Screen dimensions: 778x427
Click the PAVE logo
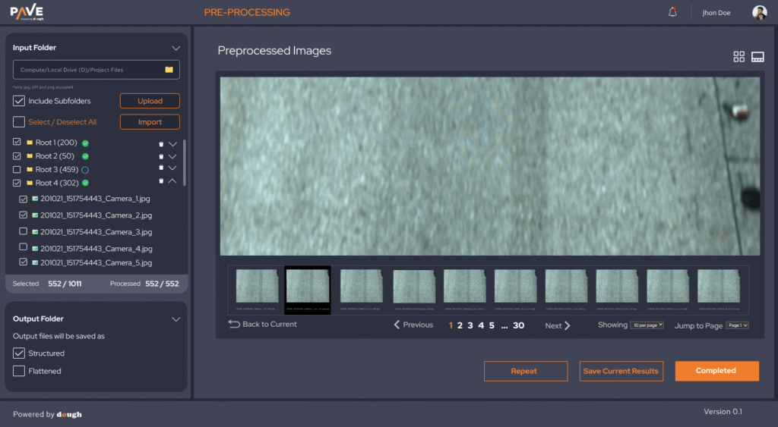27,11
